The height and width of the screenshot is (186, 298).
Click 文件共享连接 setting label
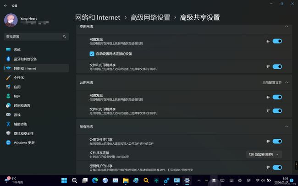pyautogui.click(x=99, y=153)
